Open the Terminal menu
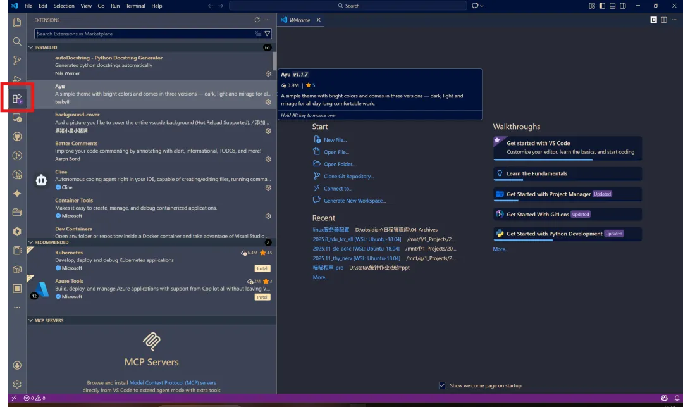683x407 pixels. coord(135,6)
